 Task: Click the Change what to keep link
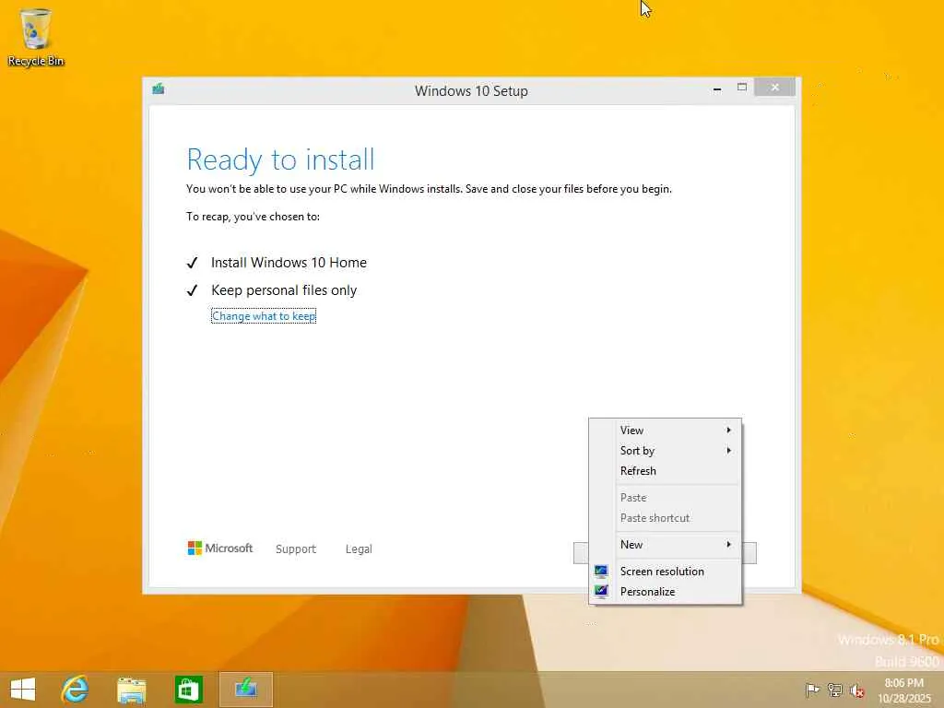[x=264, y=316]
